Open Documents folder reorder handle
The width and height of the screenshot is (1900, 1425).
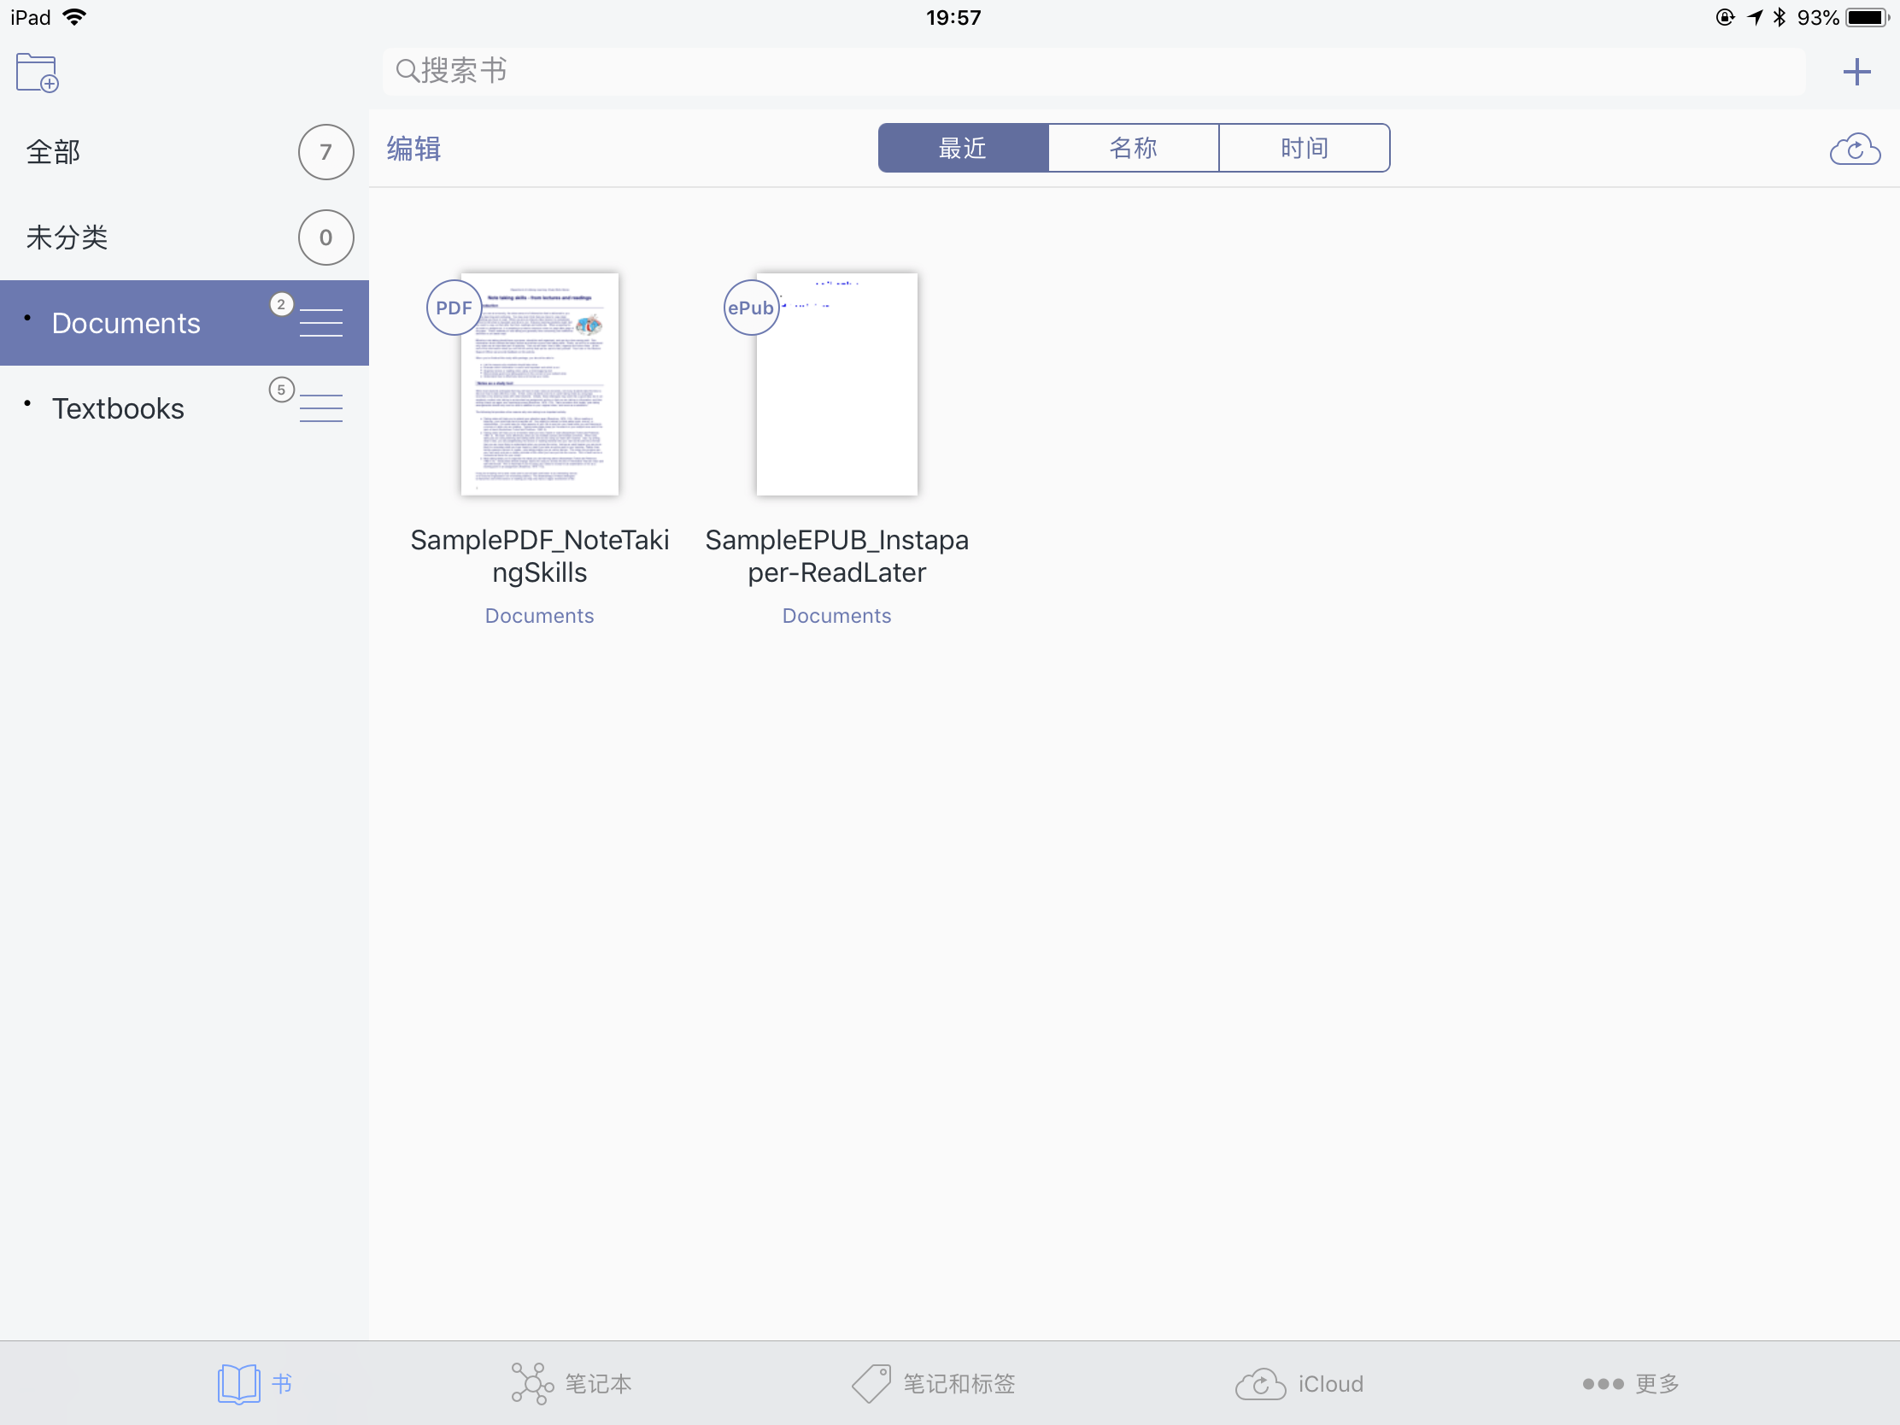tap(320, 323)
